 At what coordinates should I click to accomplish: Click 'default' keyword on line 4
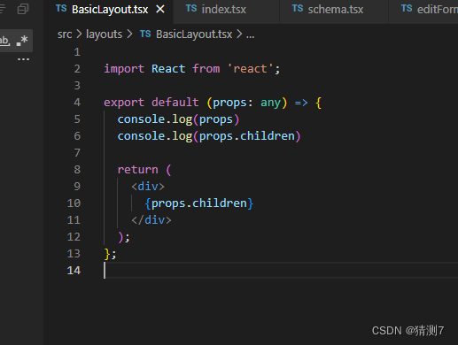pyautogui.click(x=175, y=103)
